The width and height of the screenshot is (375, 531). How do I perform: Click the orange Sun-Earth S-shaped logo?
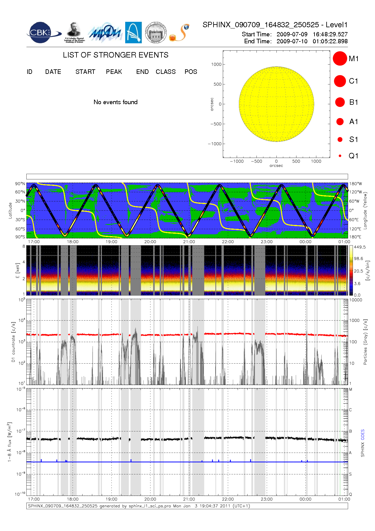(180, 33)
